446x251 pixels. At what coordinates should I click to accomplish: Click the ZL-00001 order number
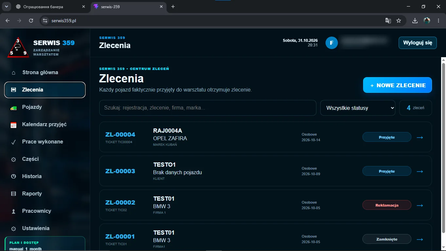[120, 237]
